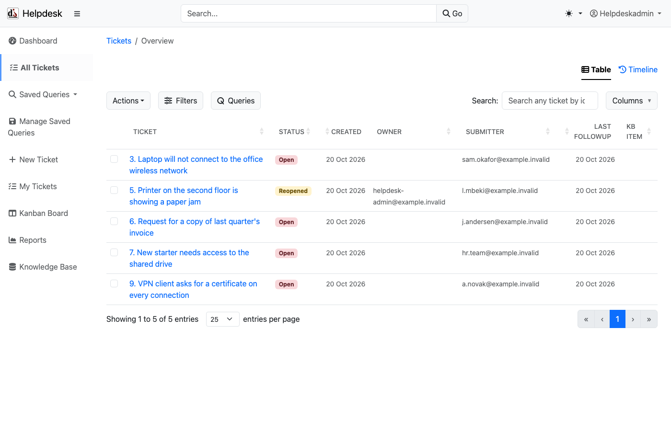Tick the checkbox for ticket 9 VPN client
The width and height of the screenshot is (671, 431).
click(114, 284)
